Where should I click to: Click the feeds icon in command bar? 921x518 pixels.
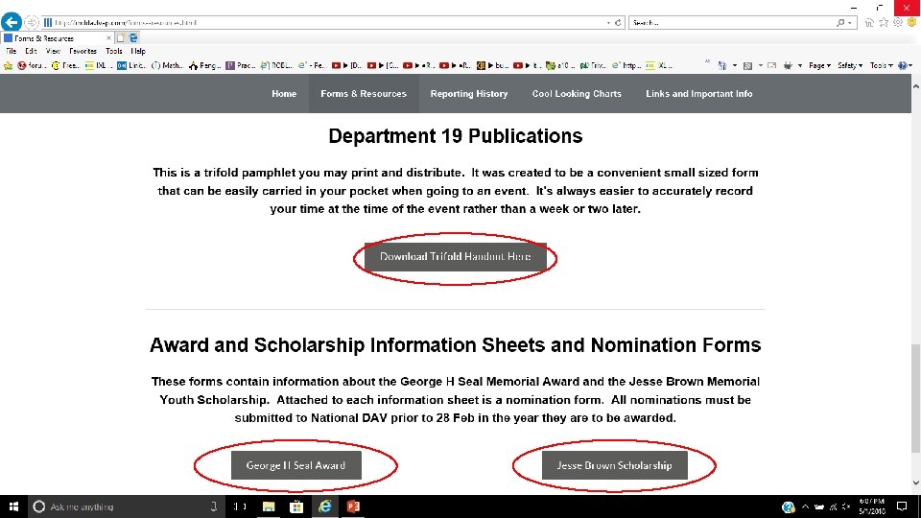pos(747,66)
